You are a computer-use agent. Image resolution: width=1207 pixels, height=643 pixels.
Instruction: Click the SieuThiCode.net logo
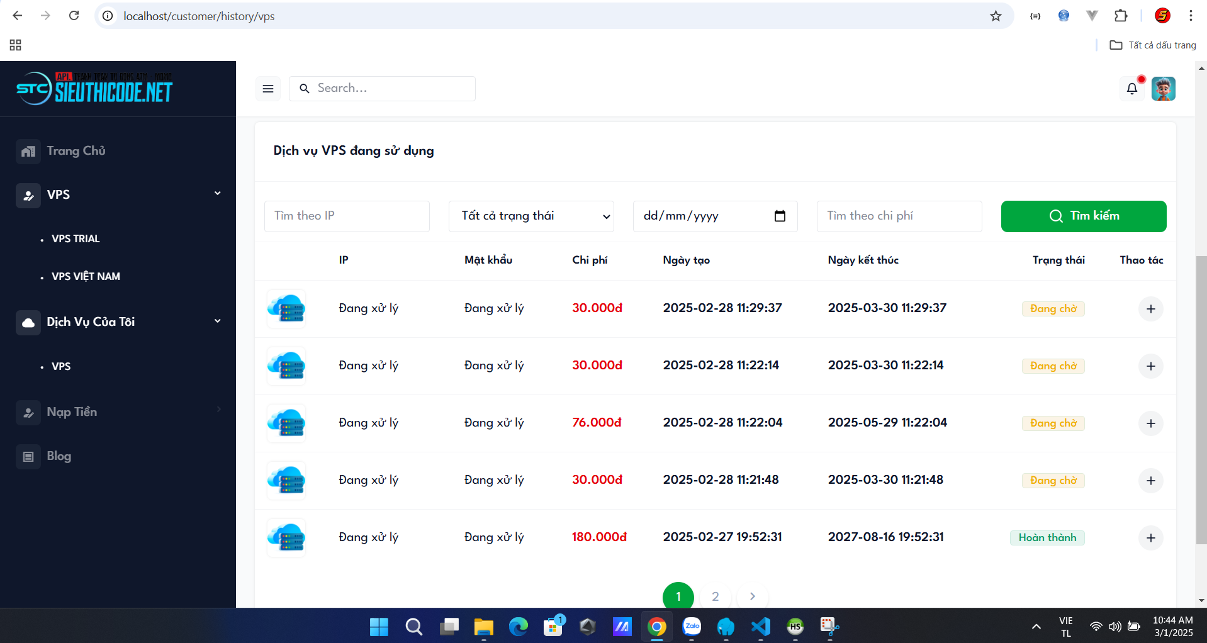point(94,89)
